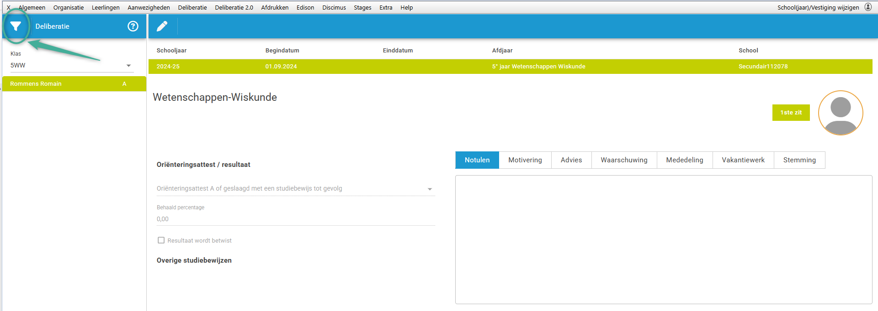878x311 pixels.
Task: Click the help question mark icon
Action: (133, 26)
